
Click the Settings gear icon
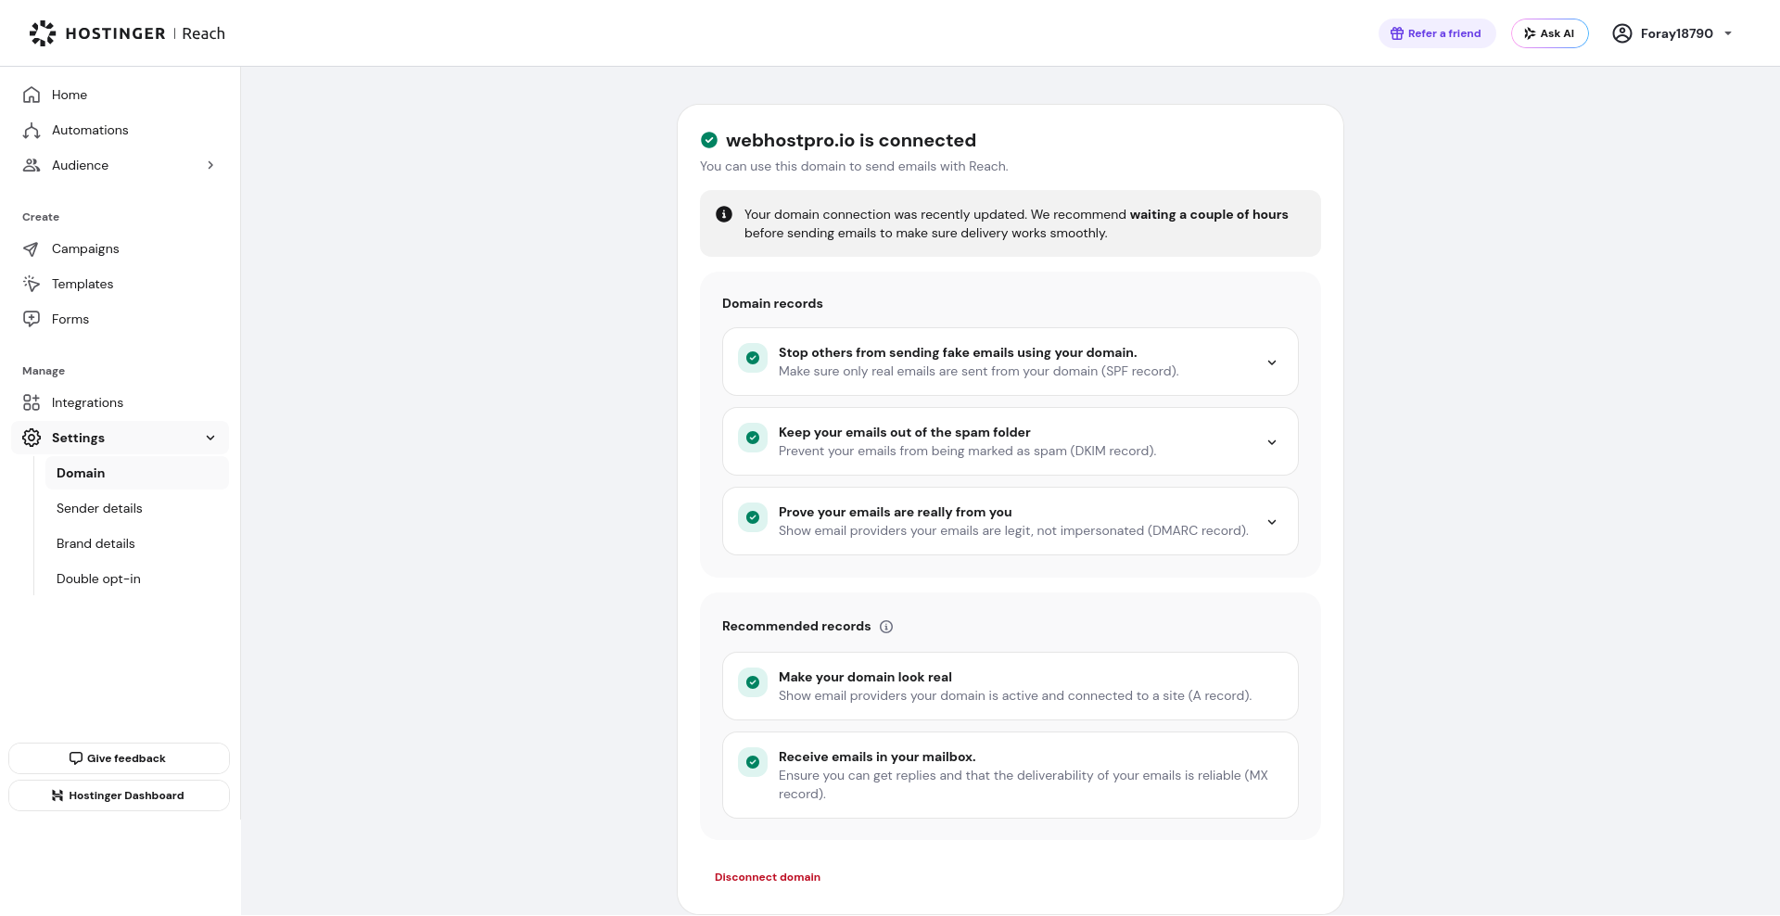click(x=32, y=438)
